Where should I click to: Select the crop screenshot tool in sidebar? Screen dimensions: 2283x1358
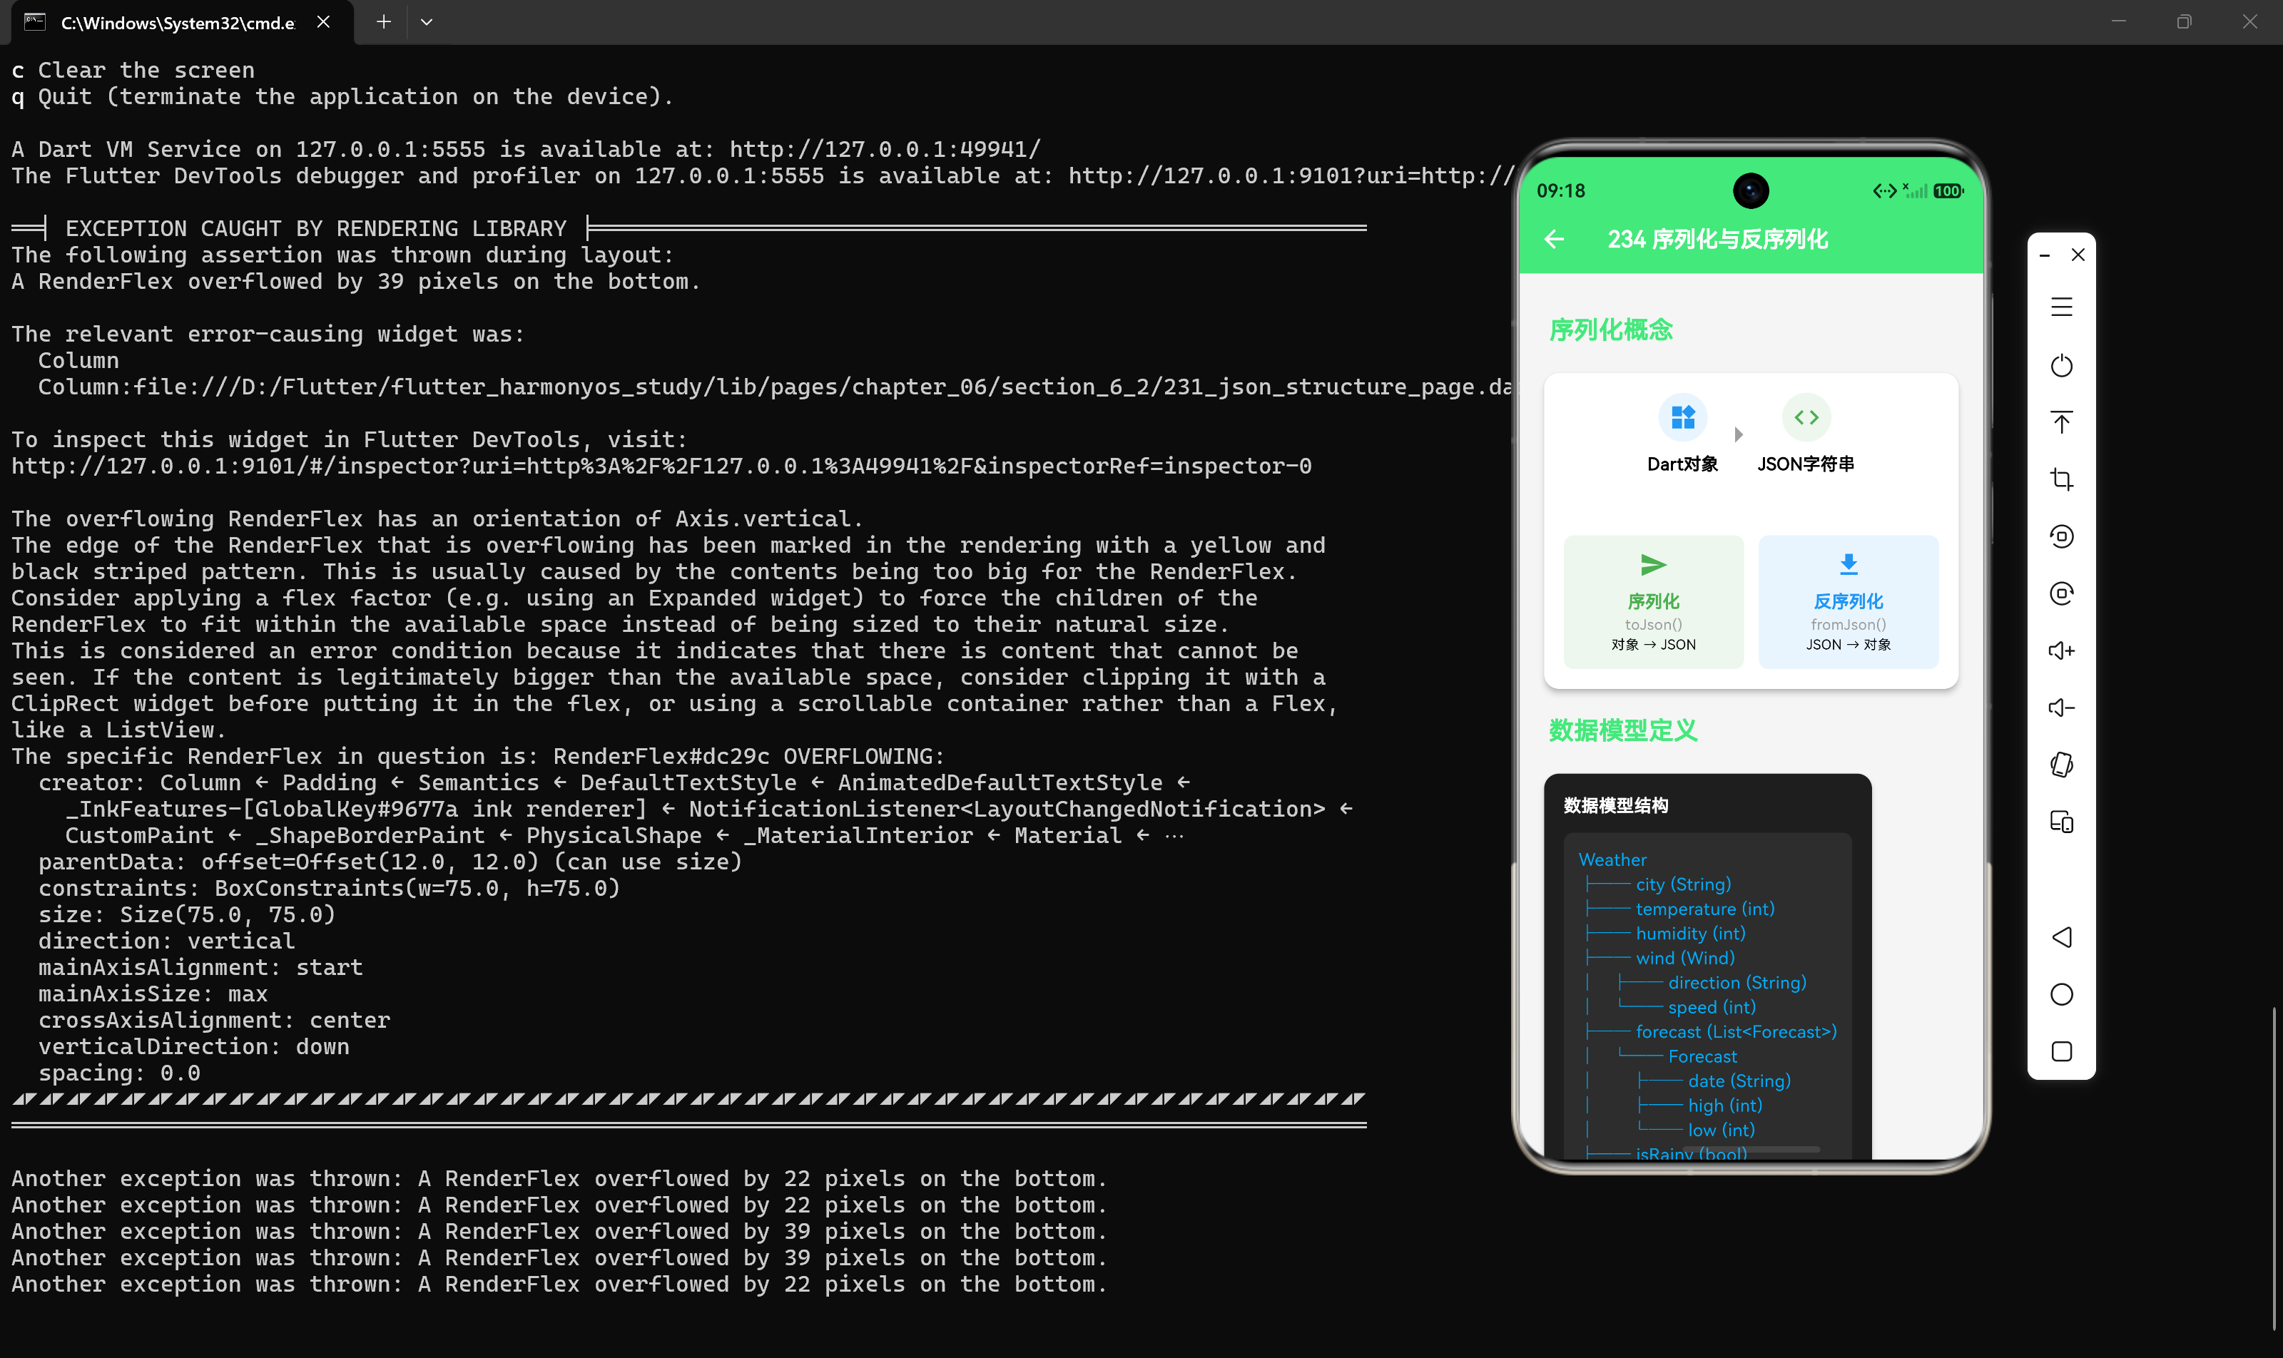(x=2060, y=479)
